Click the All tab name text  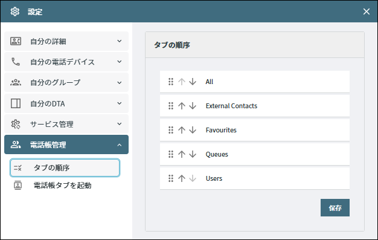pos(210,82)
